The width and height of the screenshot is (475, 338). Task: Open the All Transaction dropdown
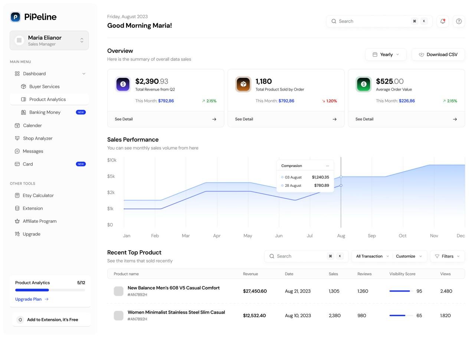coord(372,256)
